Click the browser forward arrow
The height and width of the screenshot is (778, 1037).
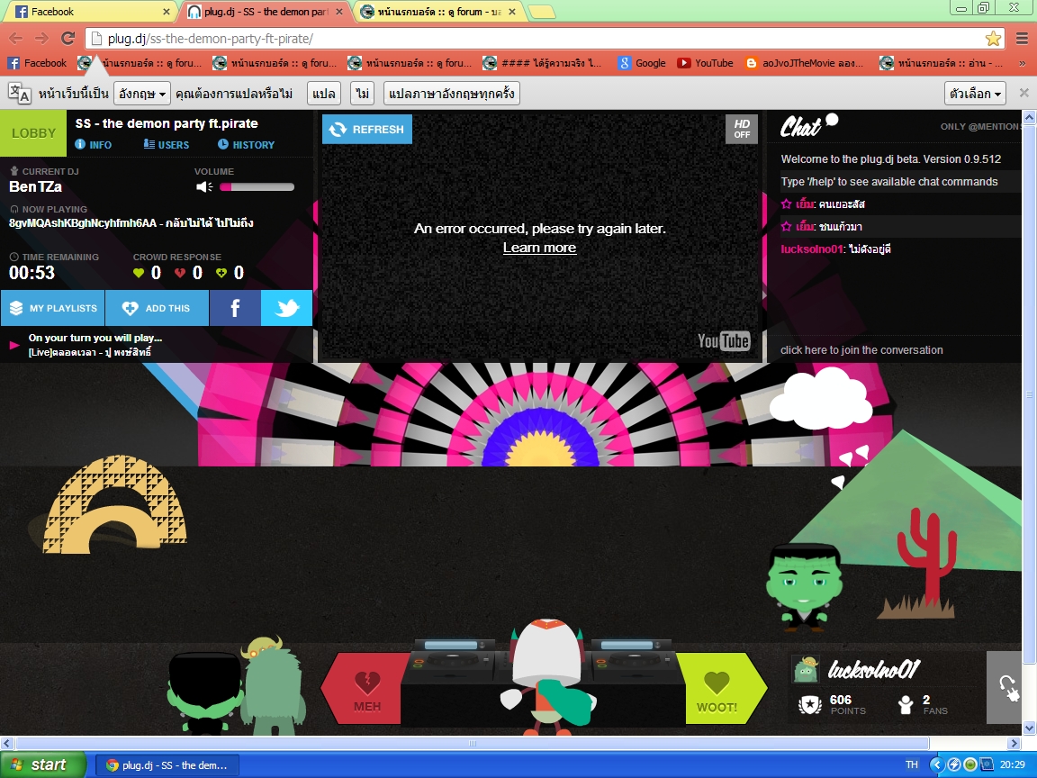[41, 39]
